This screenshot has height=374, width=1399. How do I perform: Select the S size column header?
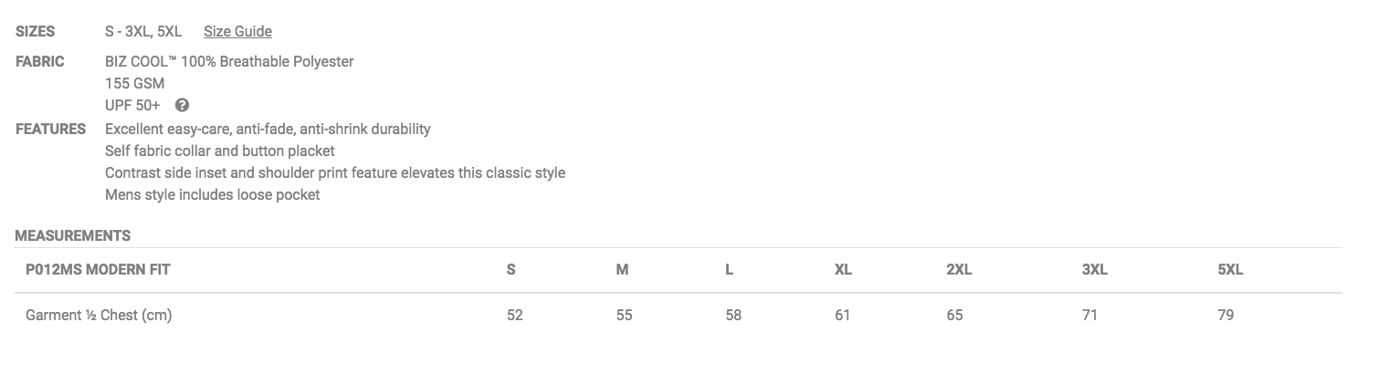coord(511,270)
